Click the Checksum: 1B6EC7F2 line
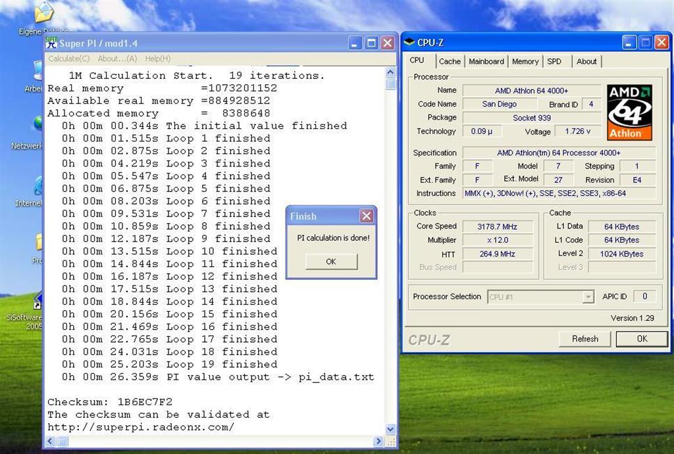 point(110,402)
